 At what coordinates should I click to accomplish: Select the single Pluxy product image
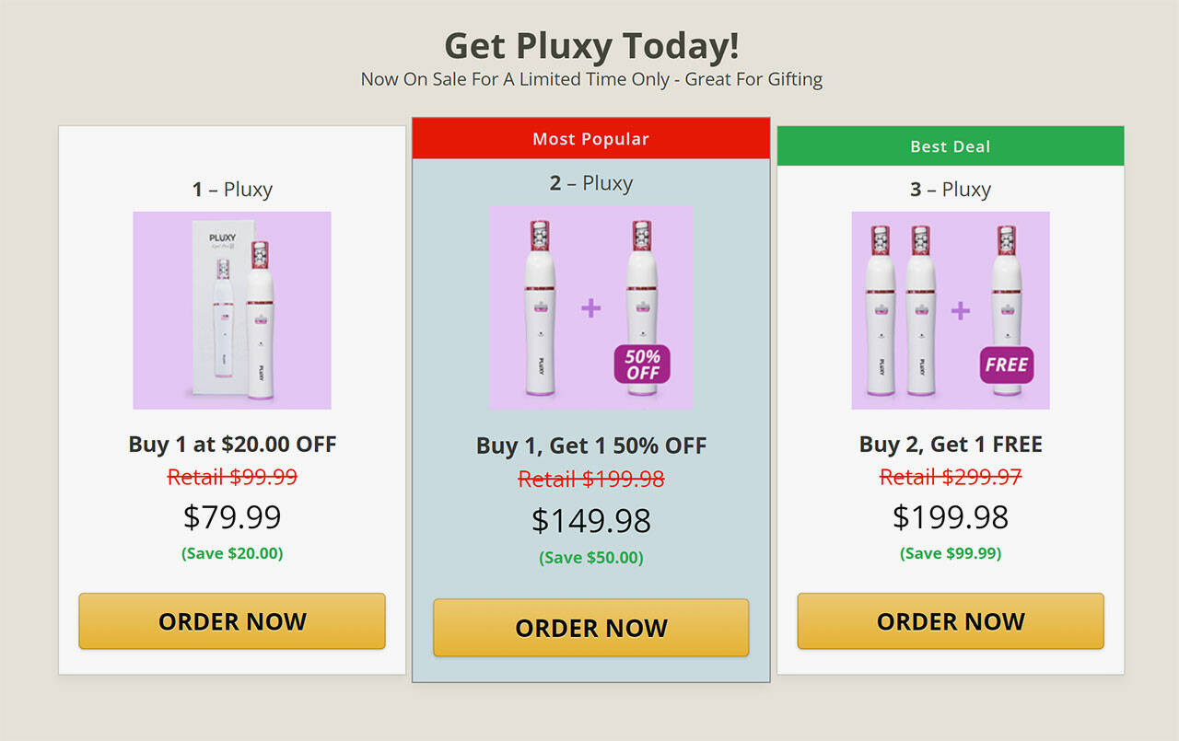pyautogui.click(x=232, y=310)
